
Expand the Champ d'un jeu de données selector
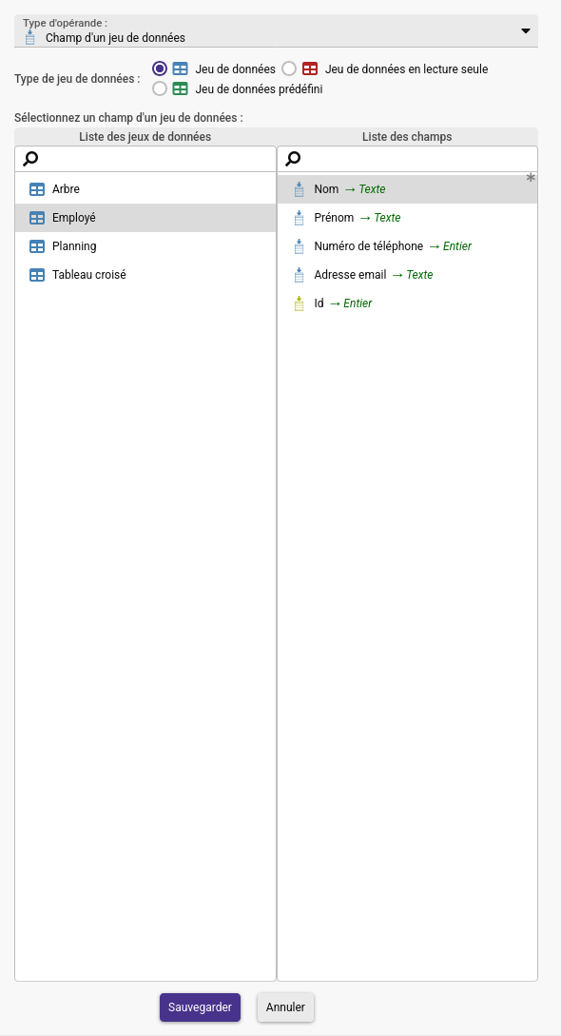tap(276, 31)
